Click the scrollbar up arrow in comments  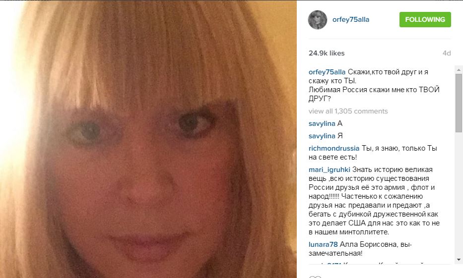459,70
